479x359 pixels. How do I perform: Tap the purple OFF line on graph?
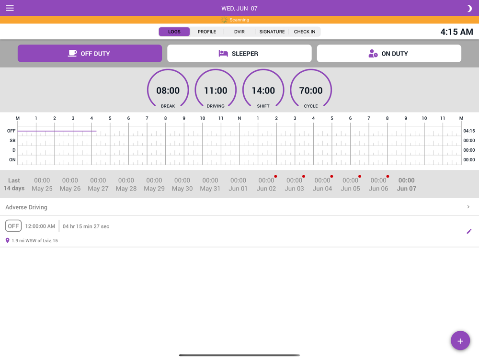point(57,131)
